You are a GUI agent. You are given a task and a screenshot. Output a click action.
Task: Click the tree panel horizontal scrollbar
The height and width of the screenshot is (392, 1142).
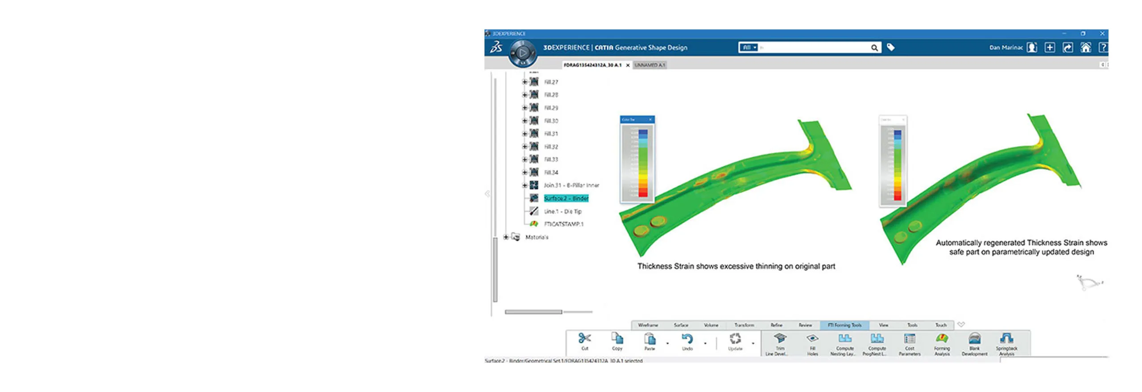(x=534, y=312)
